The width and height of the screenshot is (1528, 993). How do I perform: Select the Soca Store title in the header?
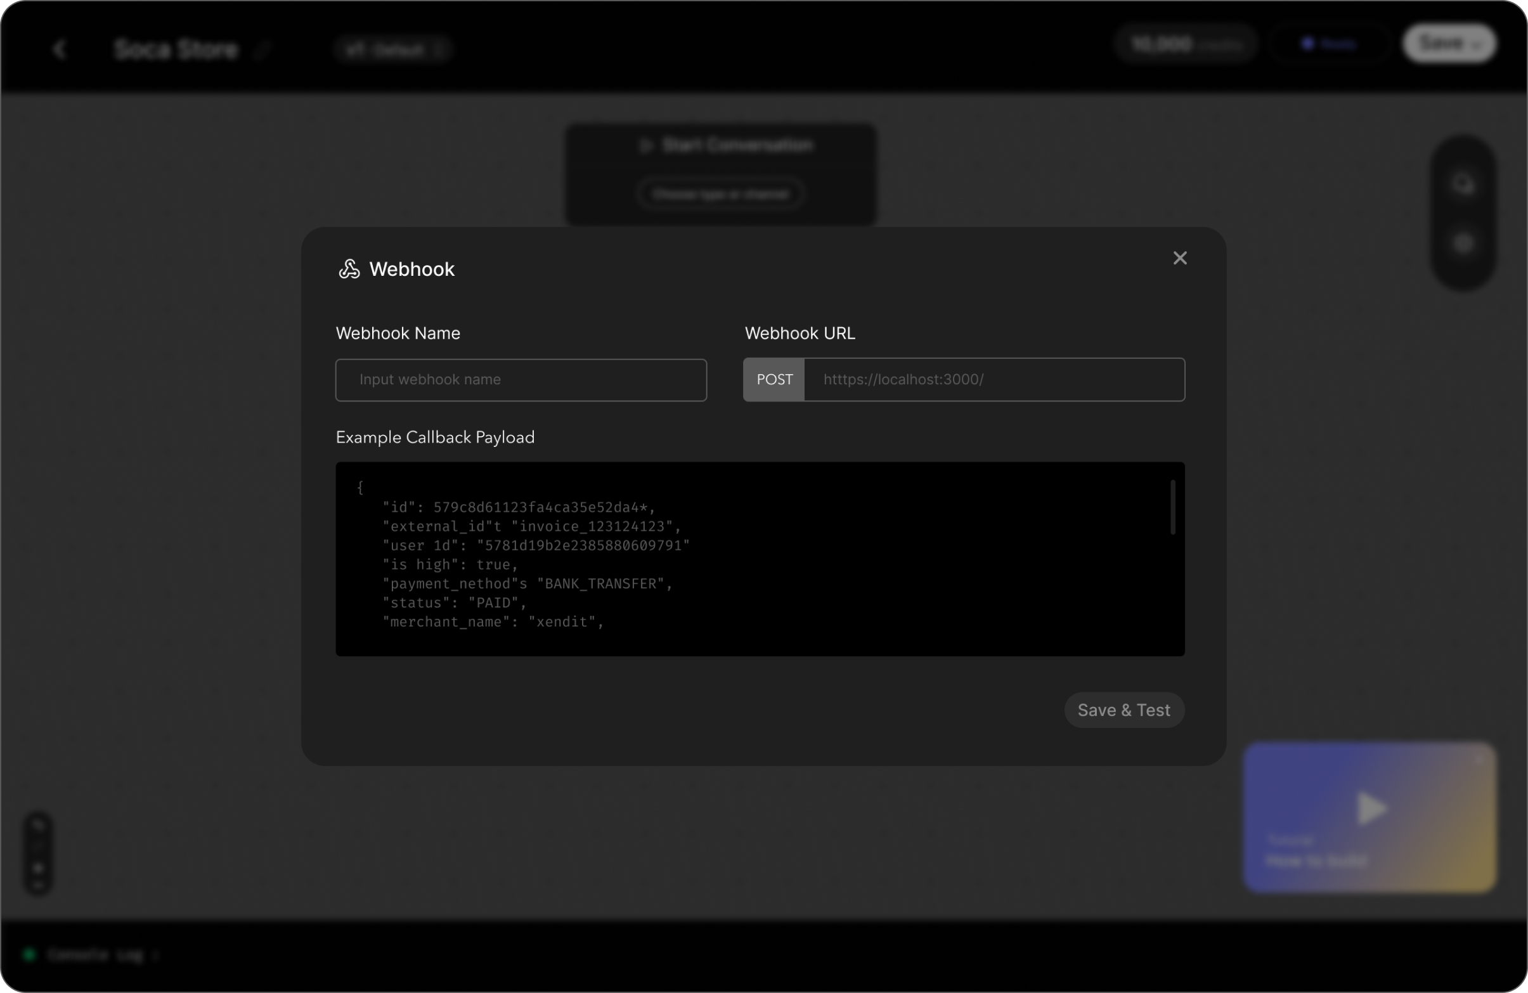[x=175, y=49]
